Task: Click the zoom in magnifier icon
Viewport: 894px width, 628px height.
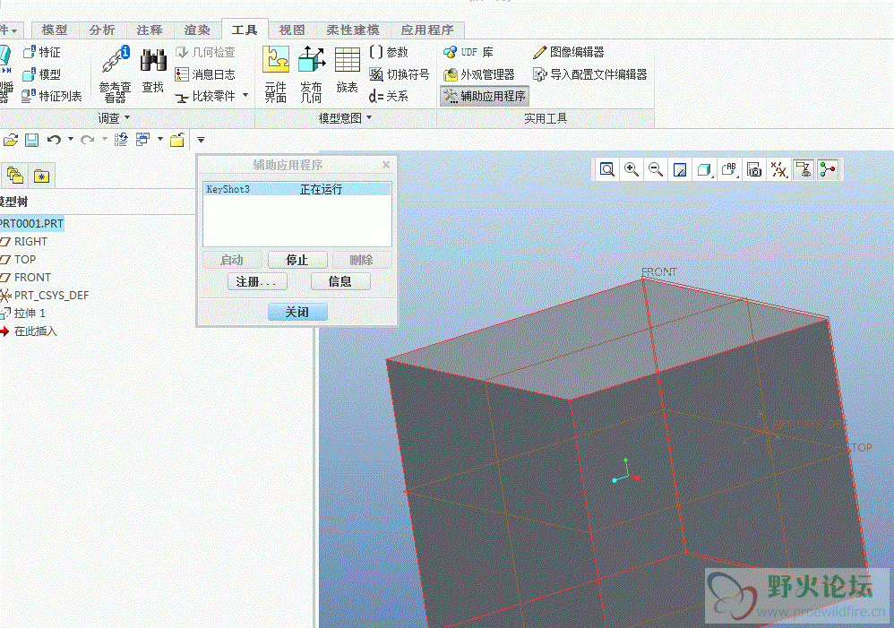Action: 632,169
